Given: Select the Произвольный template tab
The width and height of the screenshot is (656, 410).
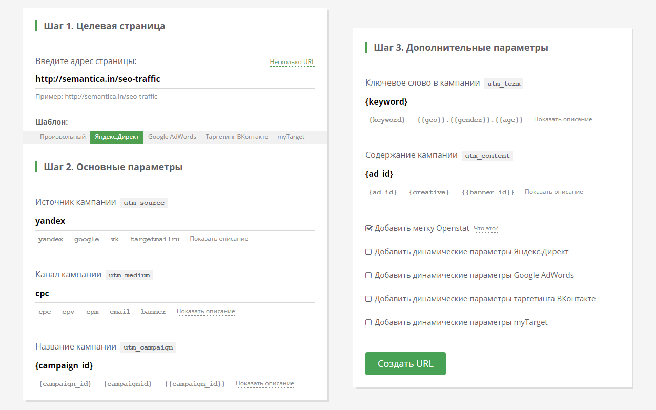Looking at the screenshot, I should [63, 137].
